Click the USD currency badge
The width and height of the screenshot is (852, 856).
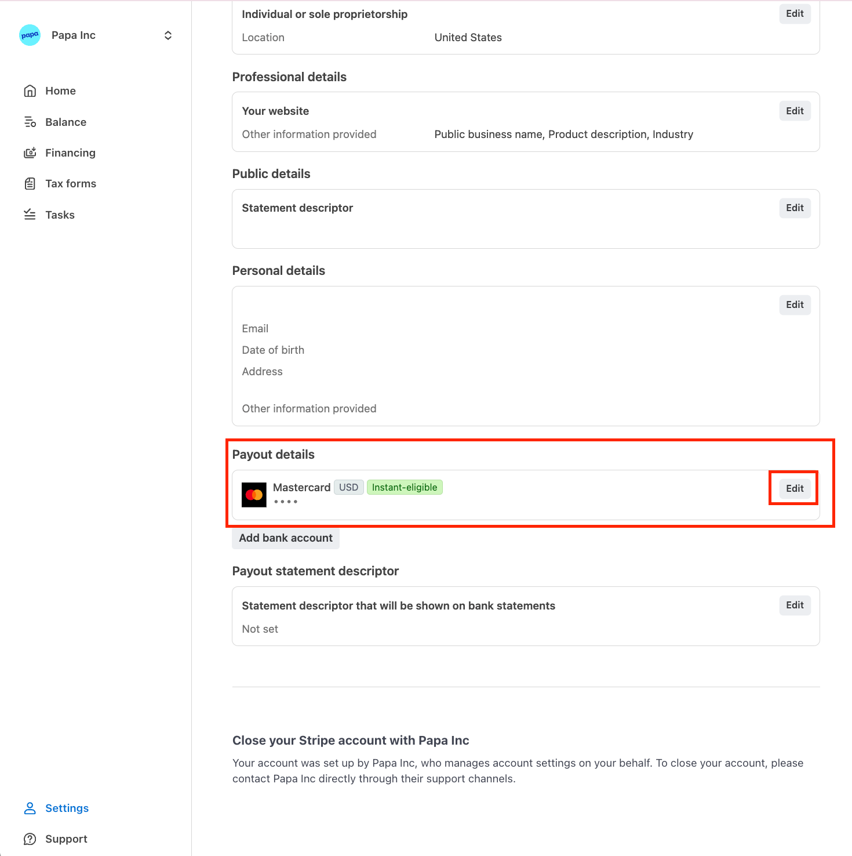point(348,487)
